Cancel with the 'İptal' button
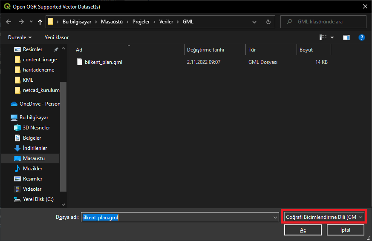This screenshot has width=372, height=241. click(346, 230)
